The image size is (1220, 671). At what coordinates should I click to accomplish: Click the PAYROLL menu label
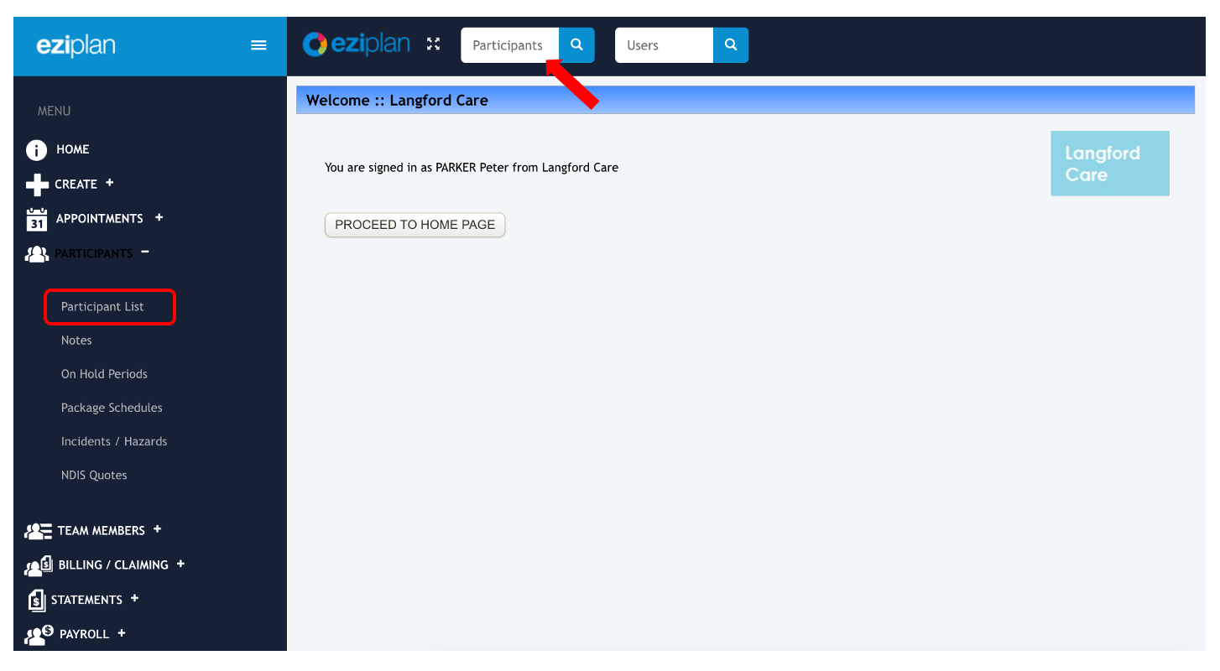pyautogui.click(x=84, y=635)
